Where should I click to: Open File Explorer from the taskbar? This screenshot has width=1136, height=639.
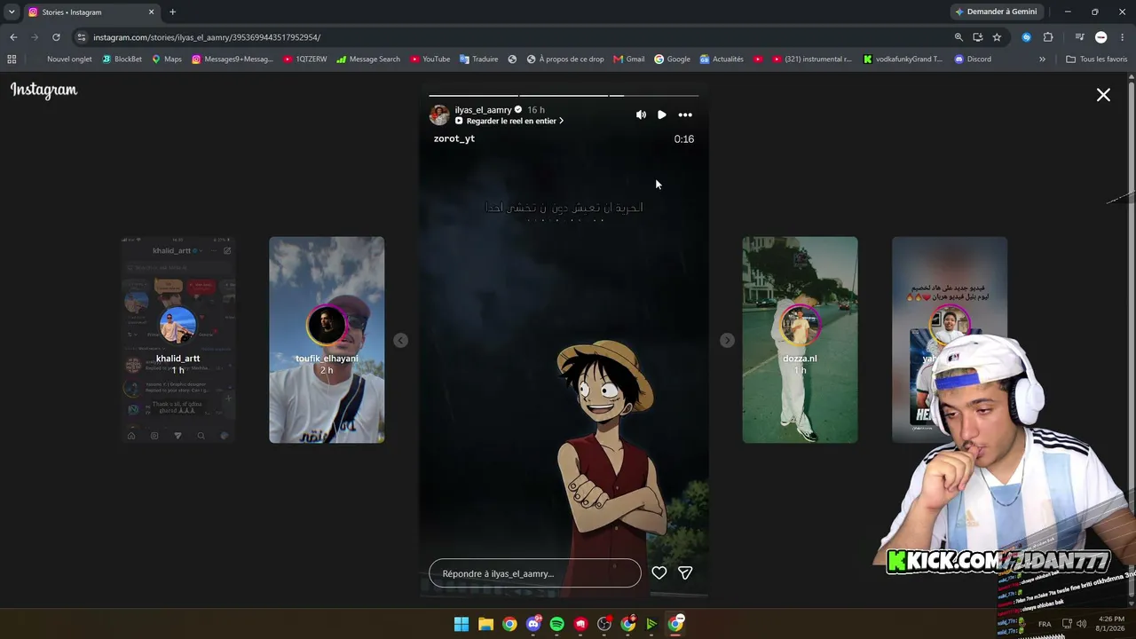485,624
